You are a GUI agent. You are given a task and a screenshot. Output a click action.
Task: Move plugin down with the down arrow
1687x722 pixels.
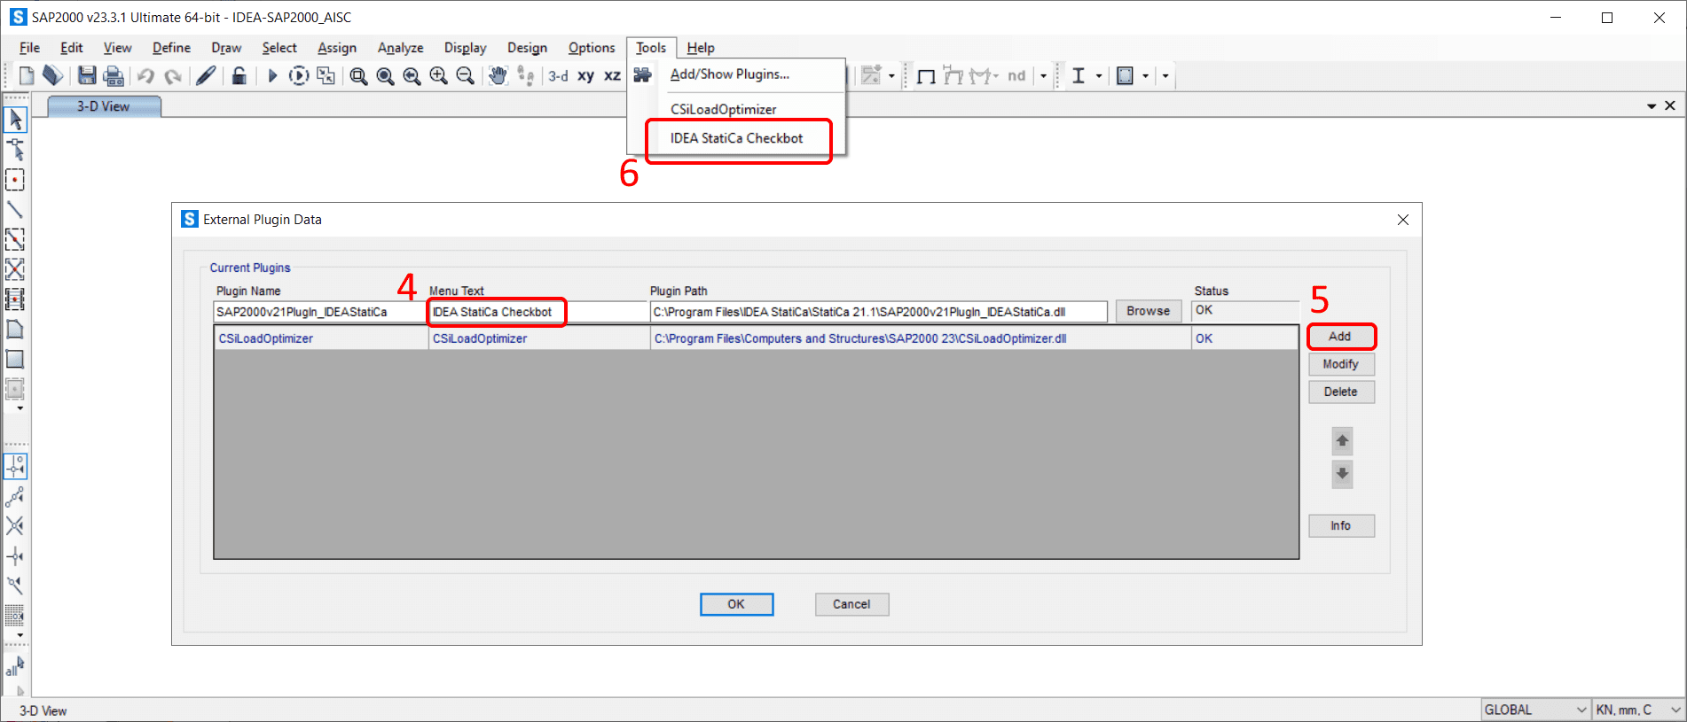coord(1342,474)
